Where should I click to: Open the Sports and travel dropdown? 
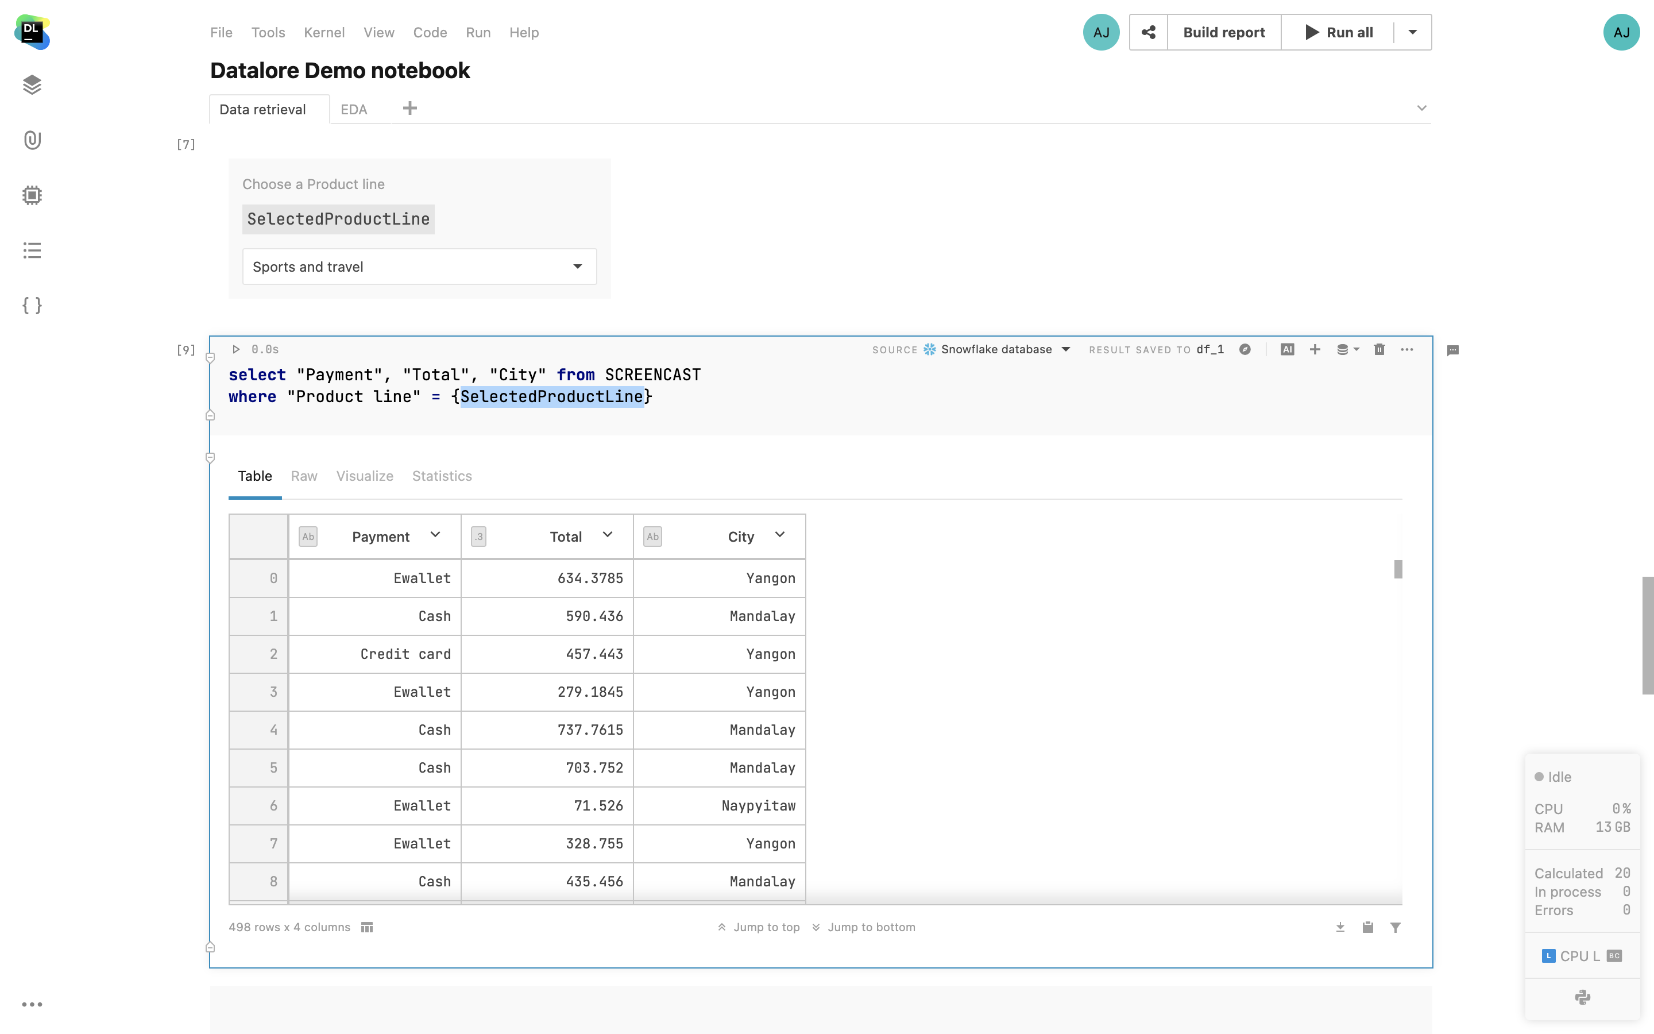tap(419, 267)
